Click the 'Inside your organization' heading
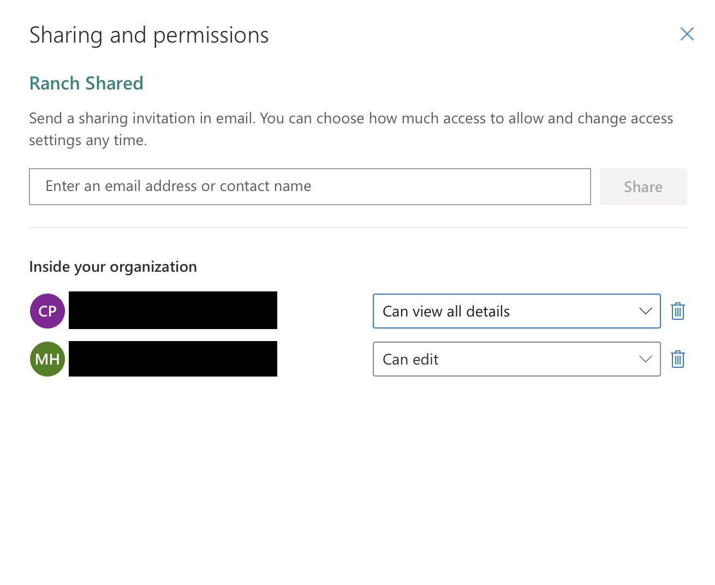The height and width of the screenshot is (585, 715). point(113,267)
